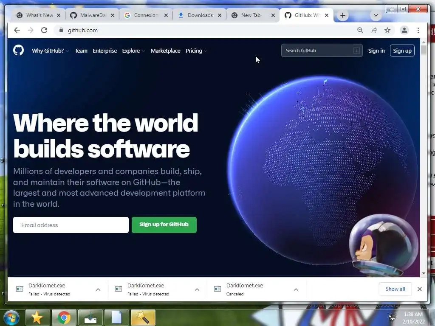Open the download tray taskbar icon

tap(90, 318)
